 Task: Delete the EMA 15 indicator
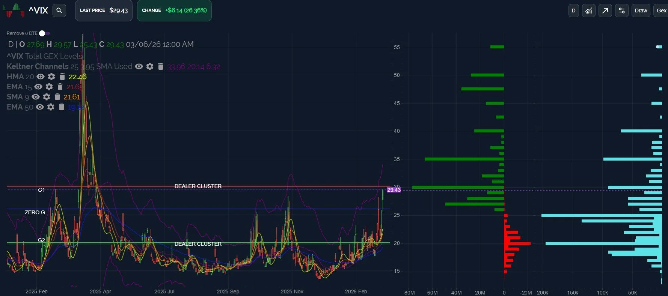pyautogui.click(x=60, y=87)
